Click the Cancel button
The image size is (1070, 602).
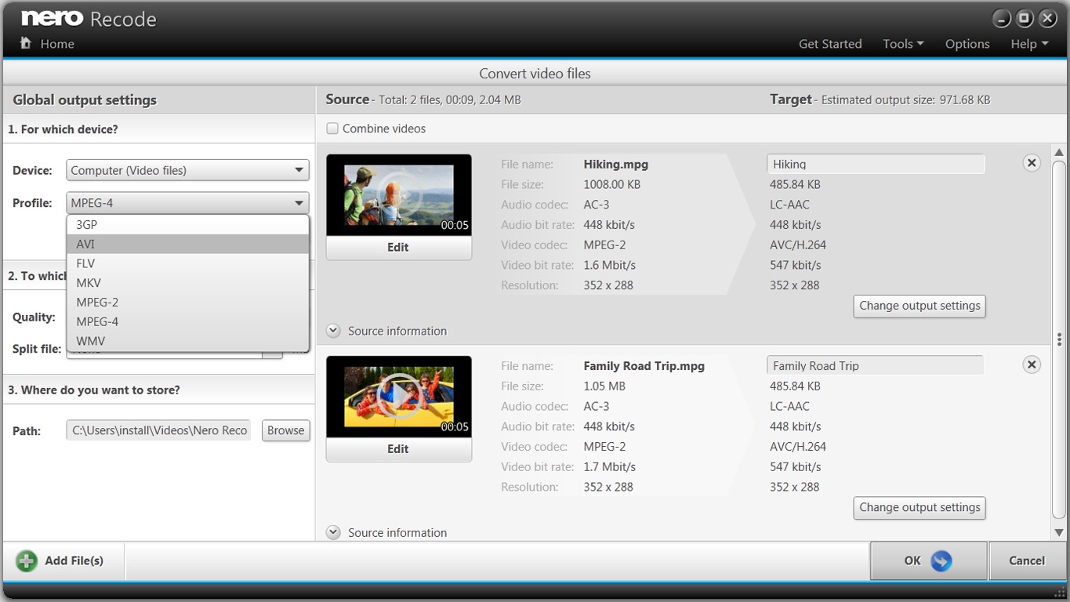1027,560
